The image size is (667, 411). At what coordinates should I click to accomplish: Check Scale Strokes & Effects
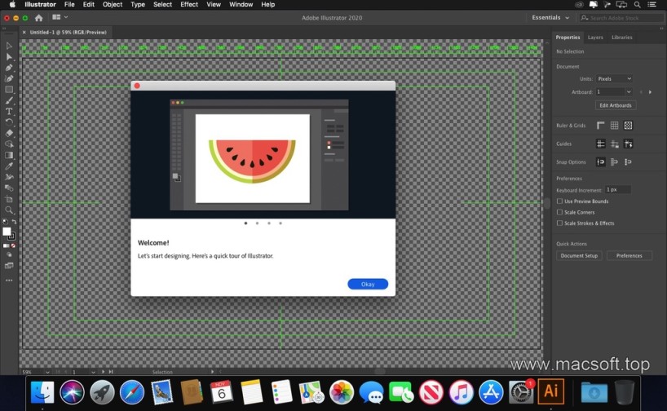pyautogui.click(x=559, y=223)
